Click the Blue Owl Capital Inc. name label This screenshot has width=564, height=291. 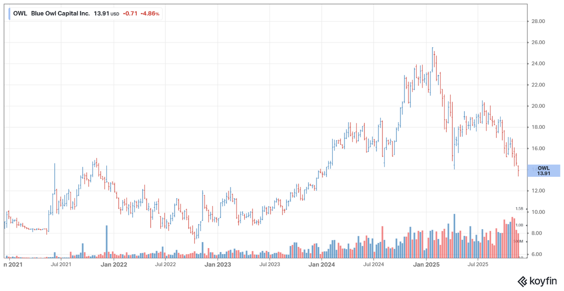tap(60, 13)
